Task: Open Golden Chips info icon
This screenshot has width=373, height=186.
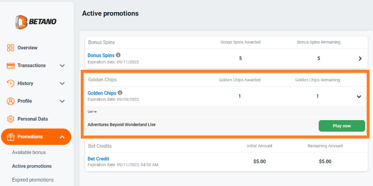Action: point(120,93)
